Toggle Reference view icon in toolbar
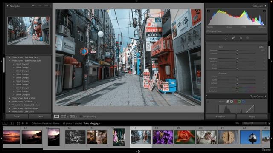Viewport: 273px width, 153px height. coord(63,116)
